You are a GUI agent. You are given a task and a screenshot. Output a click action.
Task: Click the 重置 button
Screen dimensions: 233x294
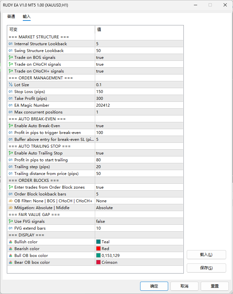(214, 286)
